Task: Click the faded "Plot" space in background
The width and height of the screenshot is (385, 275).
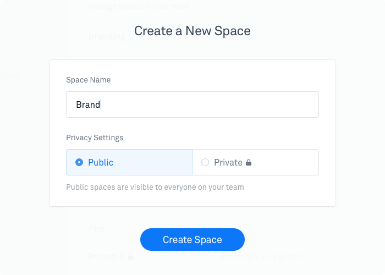Action: (96, 229)
